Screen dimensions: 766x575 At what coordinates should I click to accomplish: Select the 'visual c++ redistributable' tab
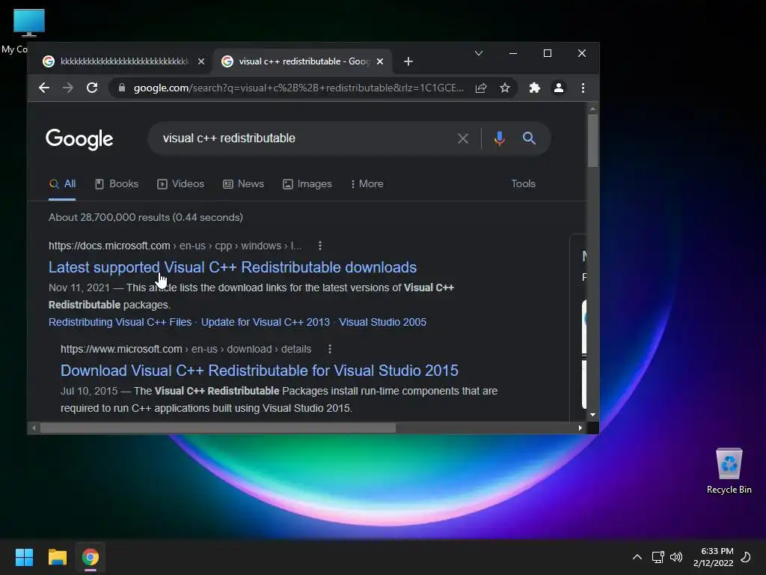point(302,61)
